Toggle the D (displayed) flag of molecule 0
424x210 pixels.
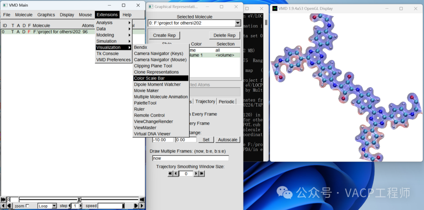pyautogui.click(x=24, y=32)
